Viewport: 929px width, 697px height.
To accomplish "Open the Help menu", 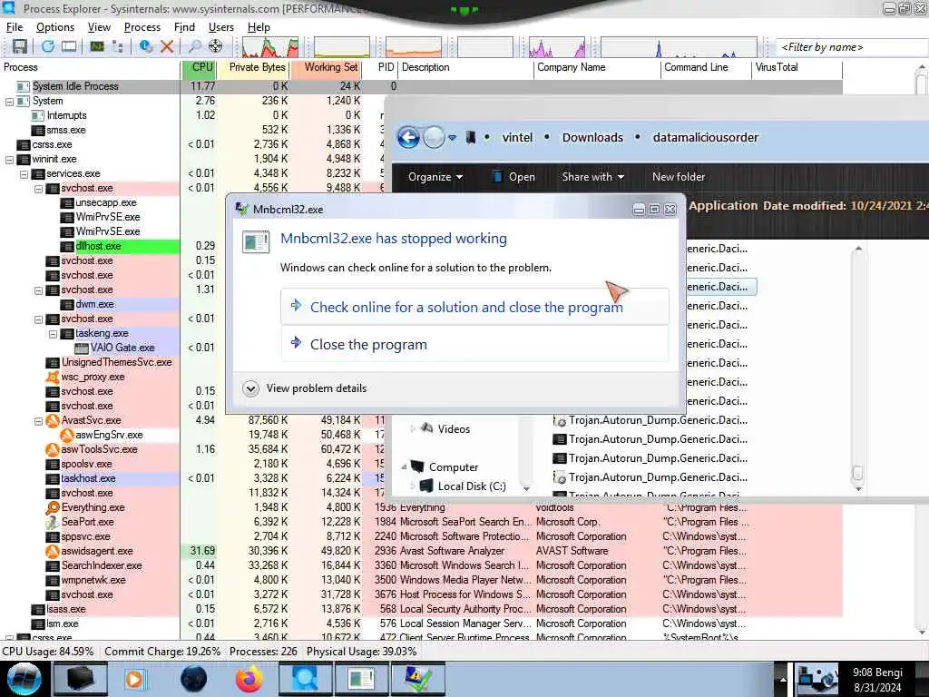I will pos(259,27).
